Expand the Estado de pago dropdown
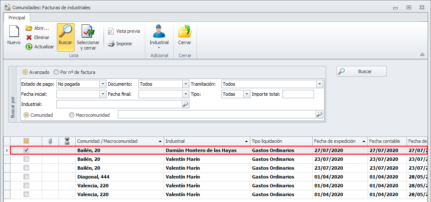Viewport: 431px width, 202px height. pyautogui.click(x=103, y=84)
